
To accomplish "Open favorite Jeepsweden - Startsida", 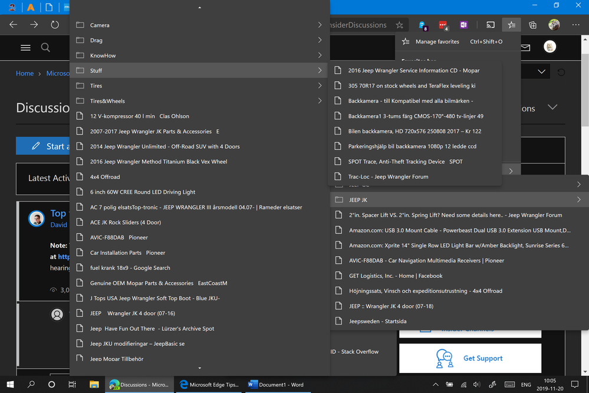I will (x=459, y=321).
